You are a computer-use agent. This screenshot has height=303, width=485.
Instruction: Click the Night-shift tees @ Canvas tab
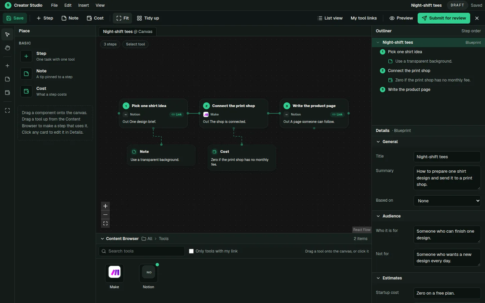(128, 32)
